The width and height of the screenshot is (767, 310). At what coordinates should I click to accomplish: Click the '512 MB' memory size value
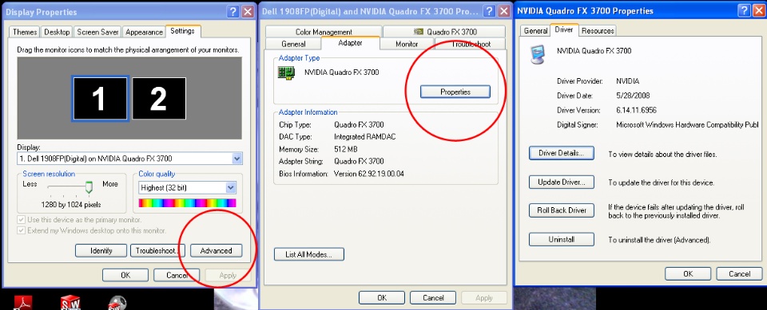click(345, 149)
